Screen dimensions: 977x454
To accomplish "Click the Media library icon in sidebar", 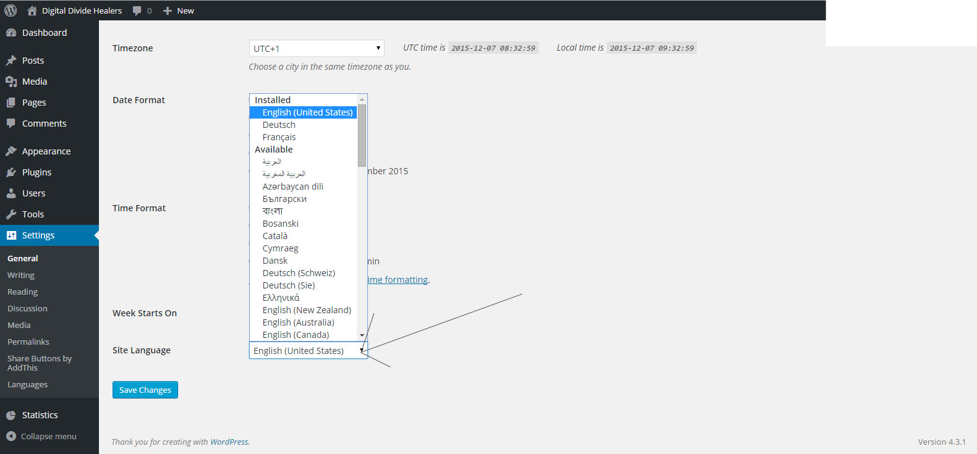I will (x=11, y=82).
